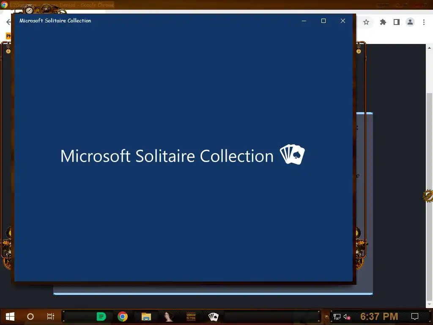Minimize the Solitaire Collection window

point(304,21)
